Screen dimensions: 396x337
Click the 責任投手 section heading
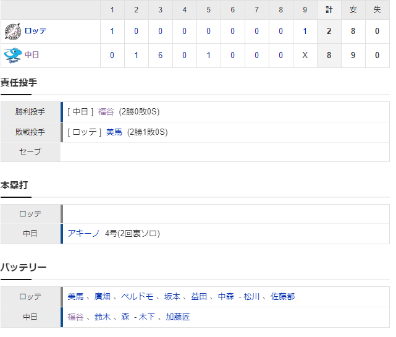click(x=19, y=83)
